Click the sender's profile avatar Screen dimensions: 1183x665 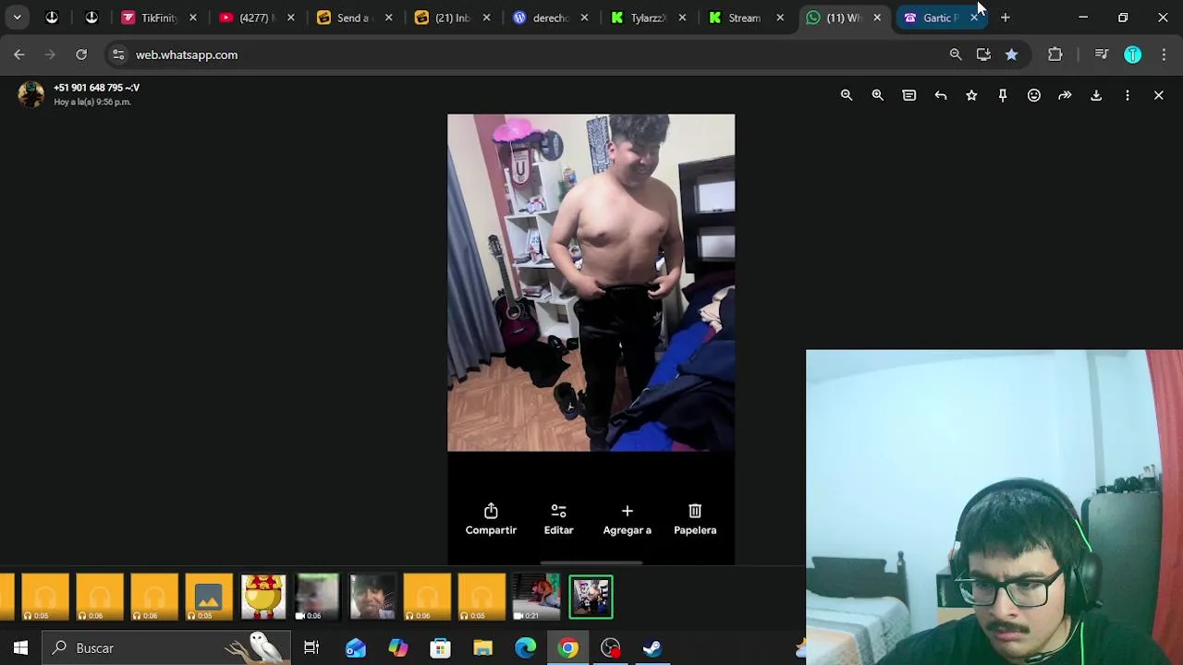tap(30, 94)
